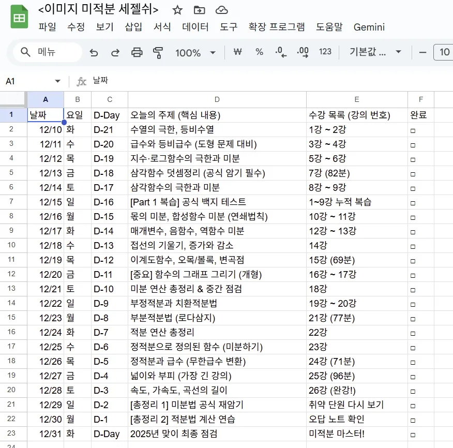Check the 완료 box for 12/15
This screenshot has width=453, height=448.
tap(413, 203)
